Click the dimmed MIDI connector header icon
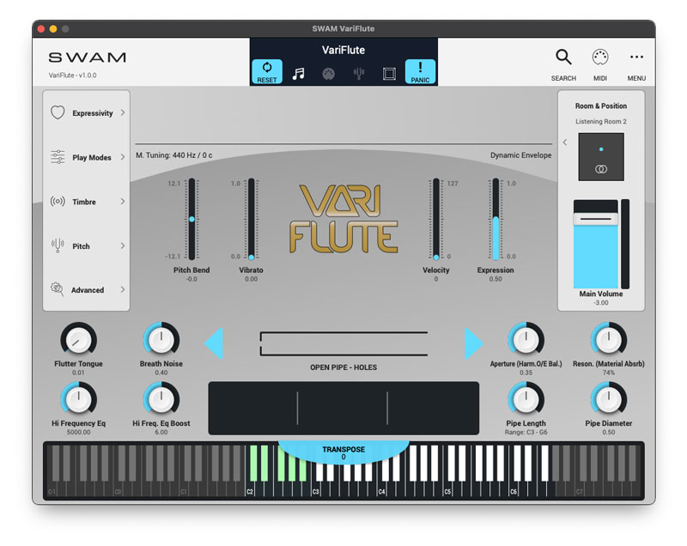The image size is (687, 546). pos(328,74)
